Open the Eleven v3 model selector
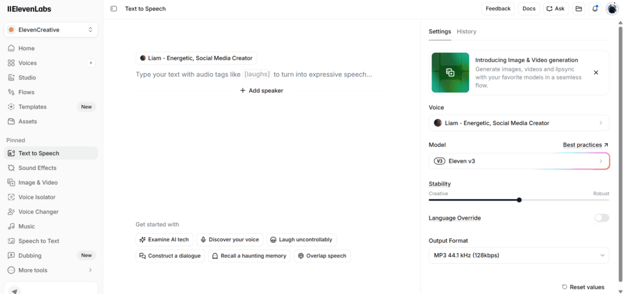Viewport: 623px width, 294px height. 519,161
